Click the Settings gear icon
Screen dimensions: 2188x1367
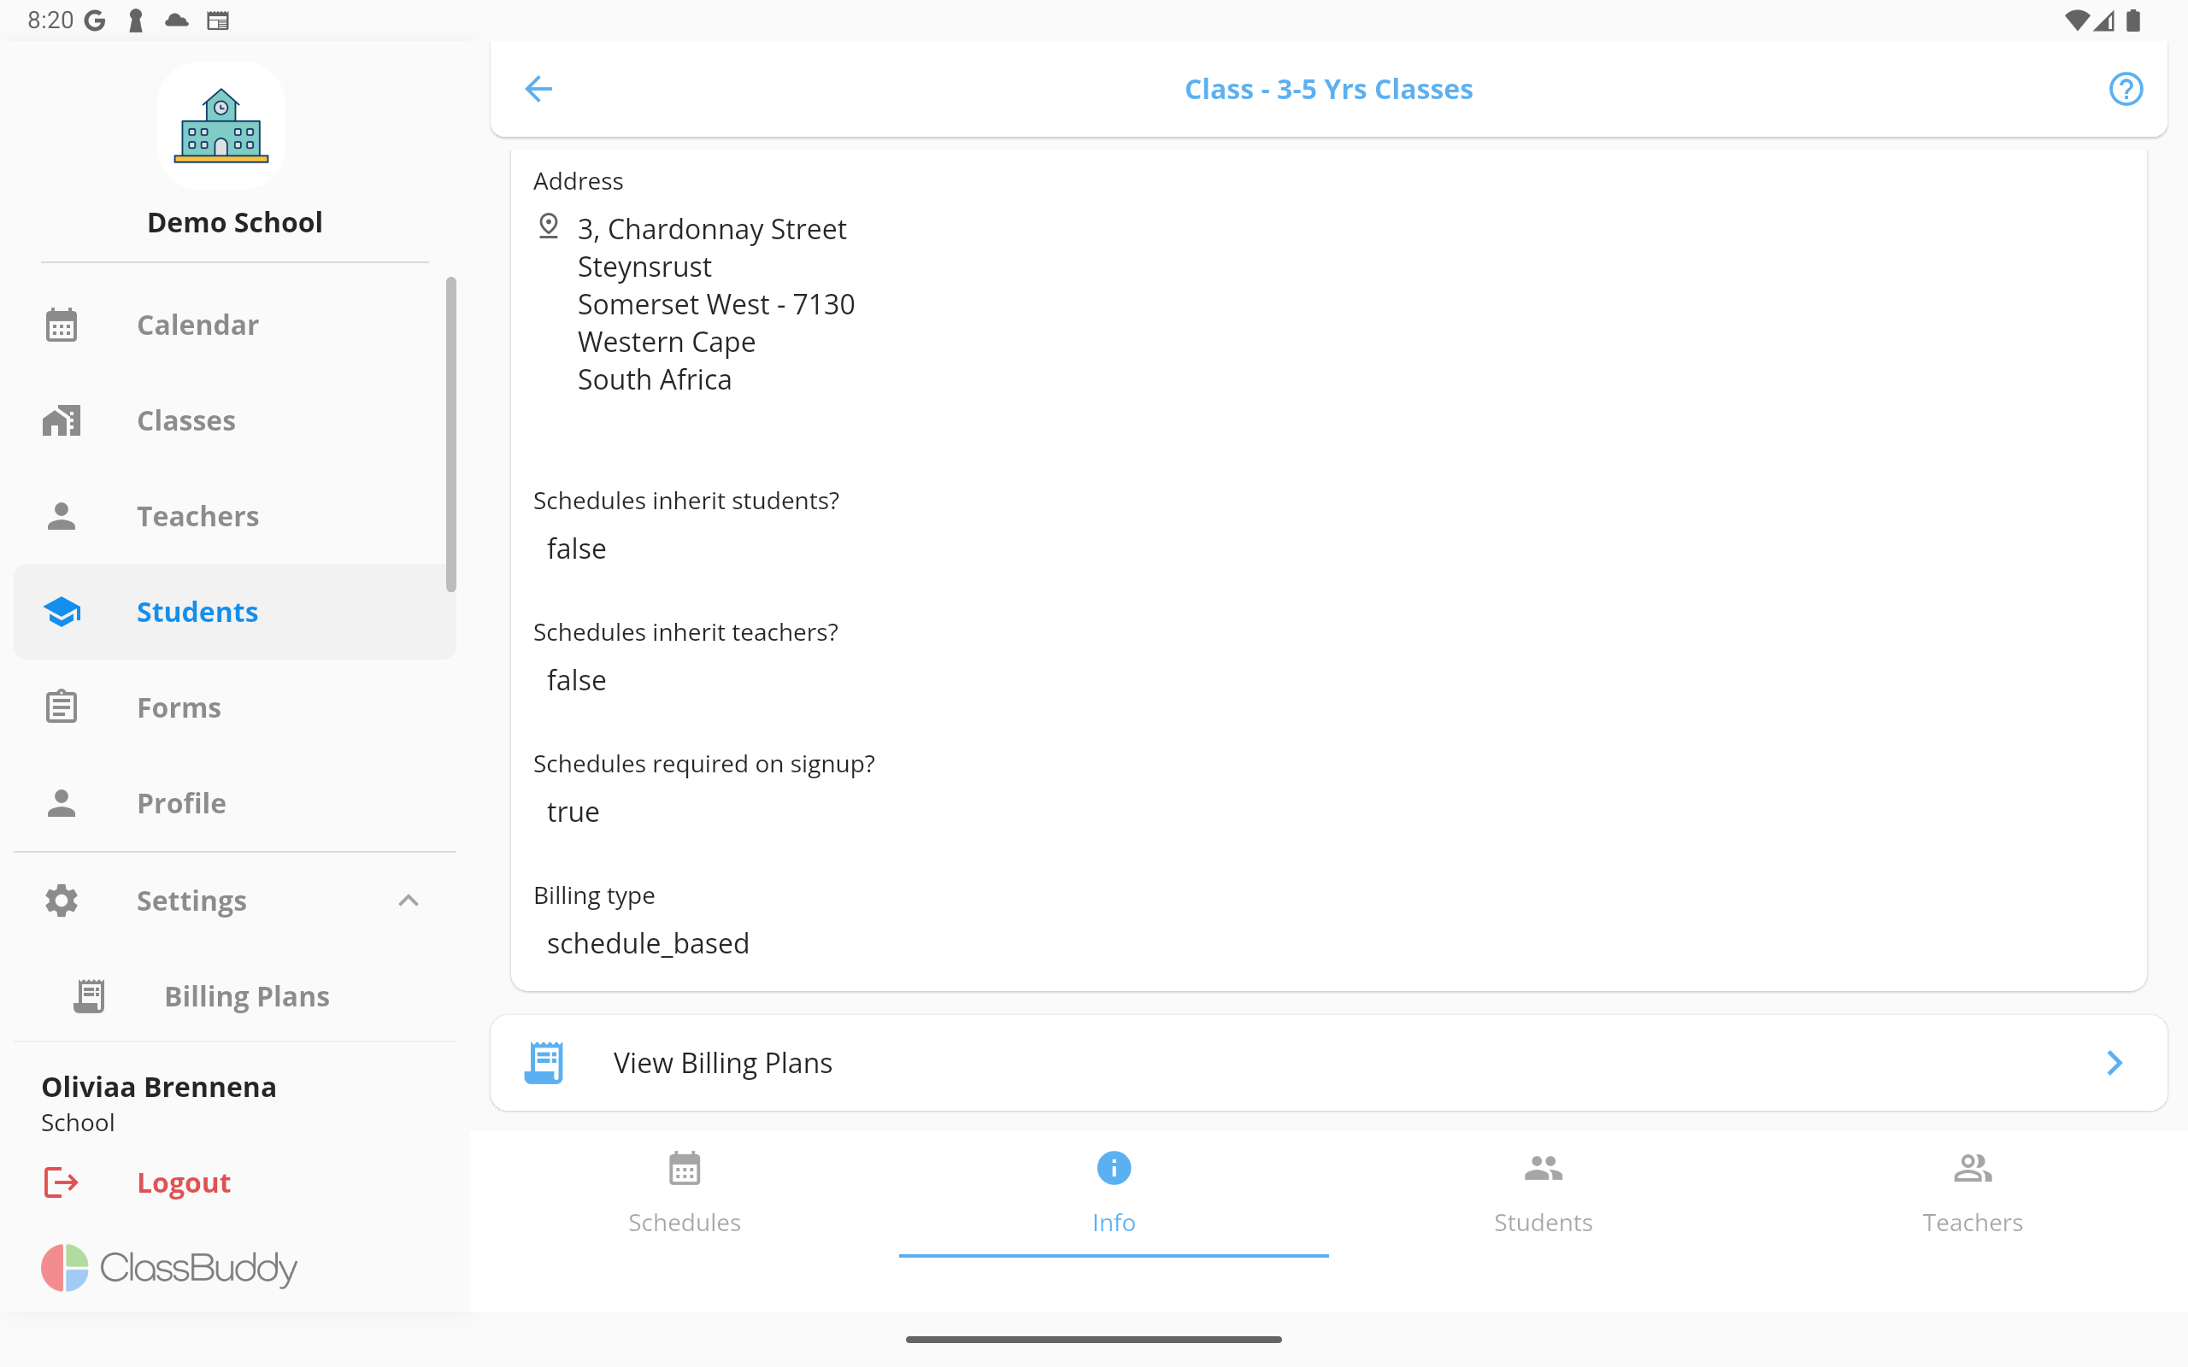62,901
